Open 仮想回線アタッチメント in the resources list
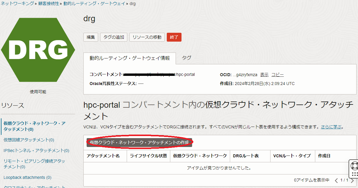 point(29,140)
